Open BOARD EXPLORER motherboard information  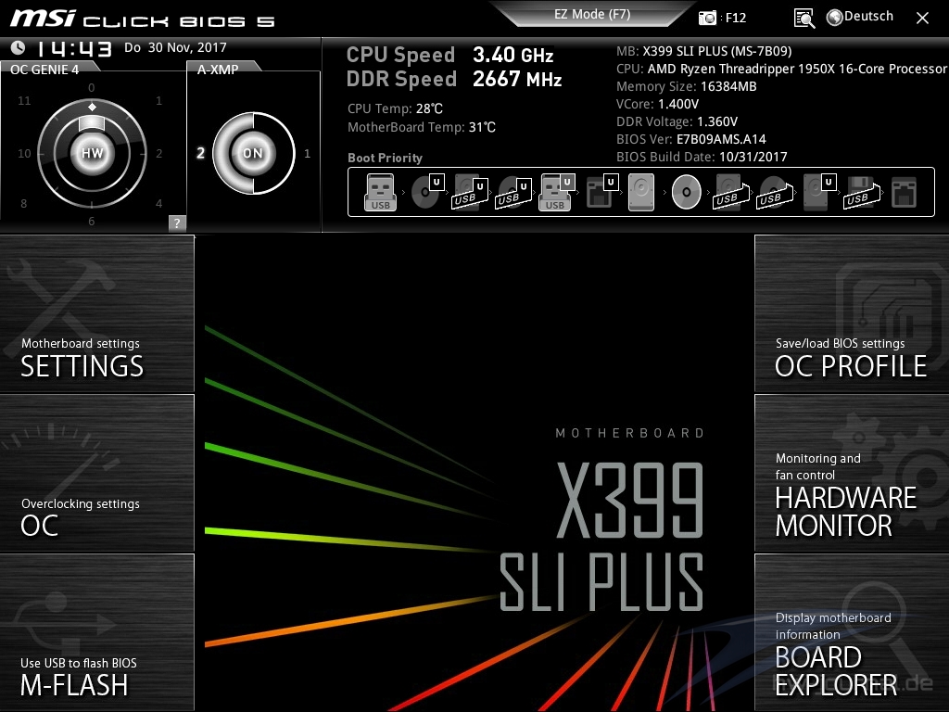[852, 632]
